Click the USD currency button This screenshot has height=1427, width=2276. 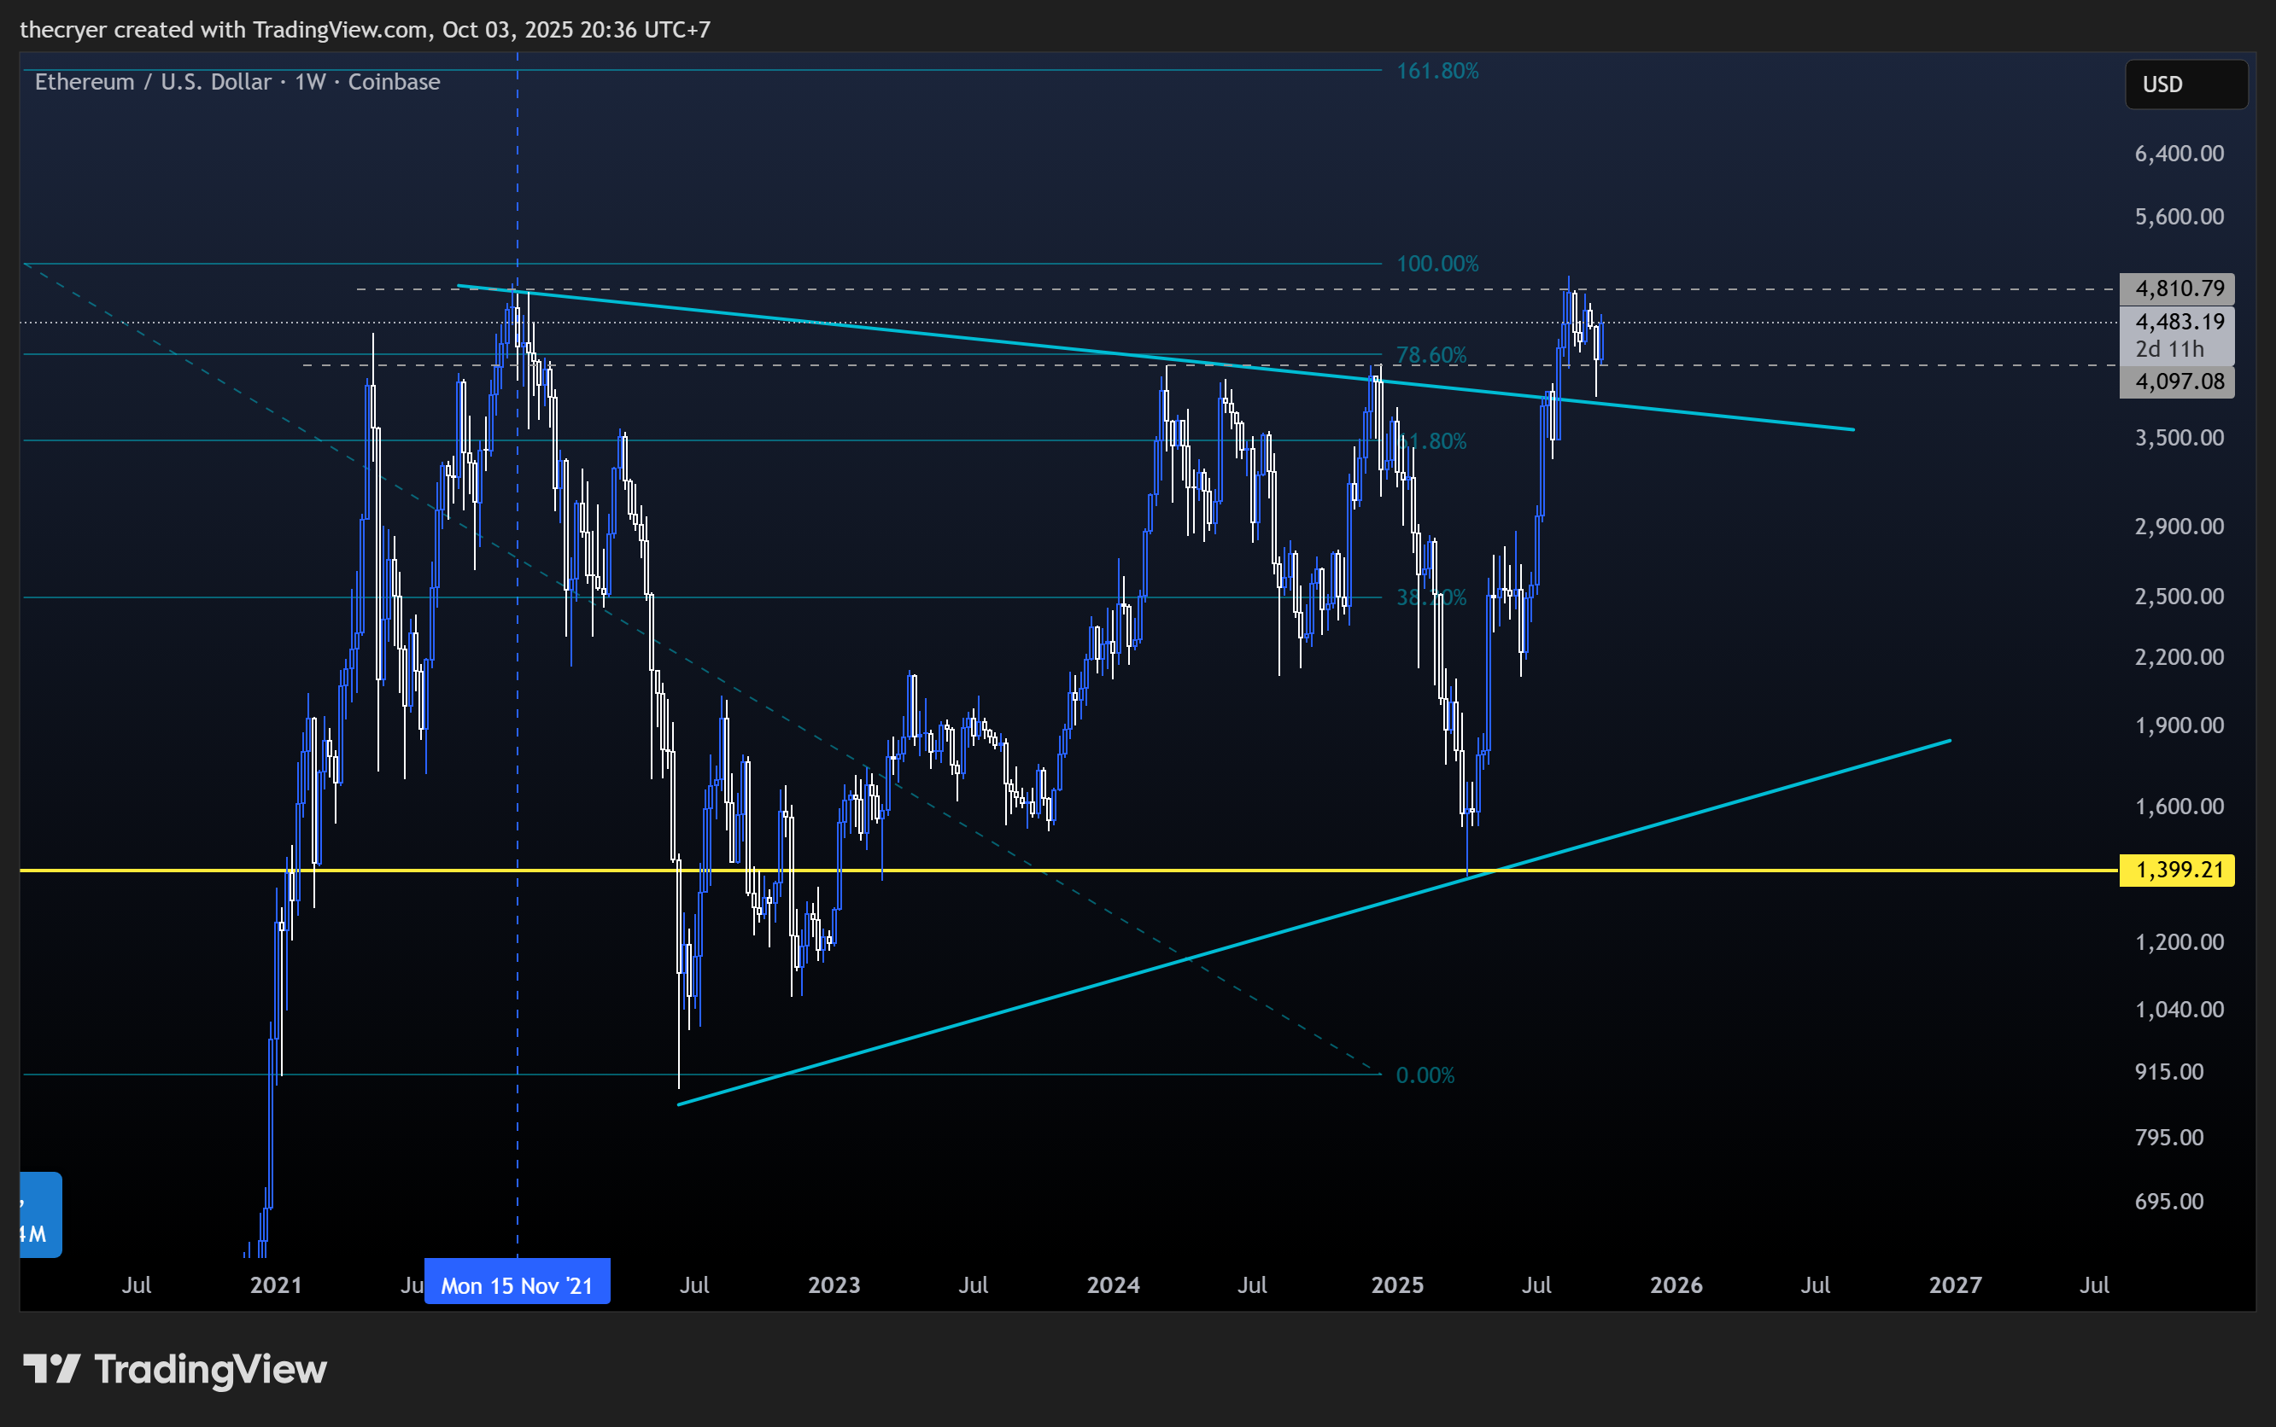click(x=2185, y=85)
